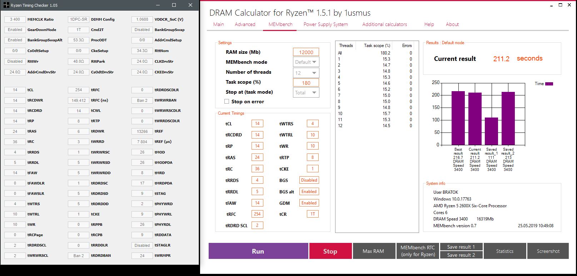This screenshot has height=276, width=577.
Task: Close the Ryzen Timing Checker window
Action: tap(191, 5)
